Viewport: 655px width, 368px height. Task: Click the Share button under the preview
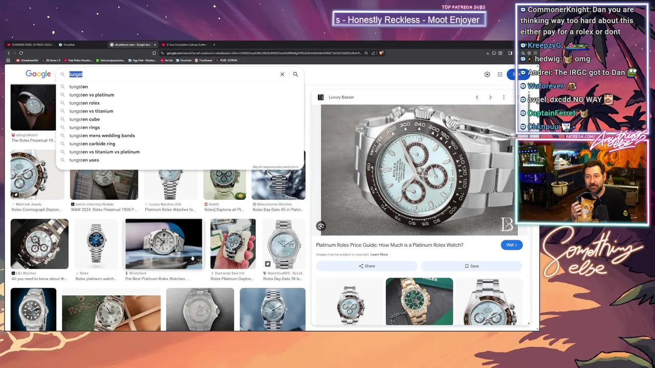[366, 266]
